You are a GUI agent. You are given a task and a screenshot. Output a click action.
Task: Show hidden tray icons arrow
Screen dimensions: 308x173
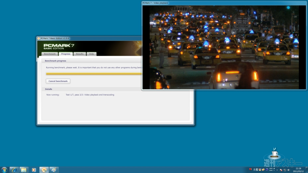(x=277, y=170)
